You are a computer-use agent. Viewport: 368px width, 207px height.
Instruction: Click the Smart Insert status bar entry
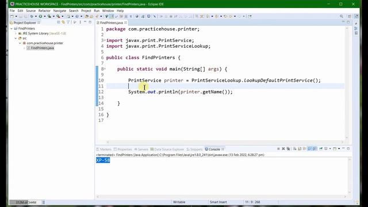pos(218,202)
